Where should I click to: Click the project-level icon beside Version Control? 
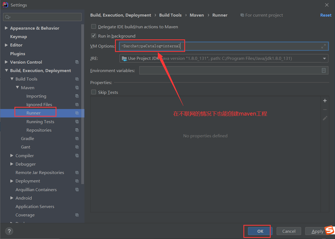tap(77, 62)
